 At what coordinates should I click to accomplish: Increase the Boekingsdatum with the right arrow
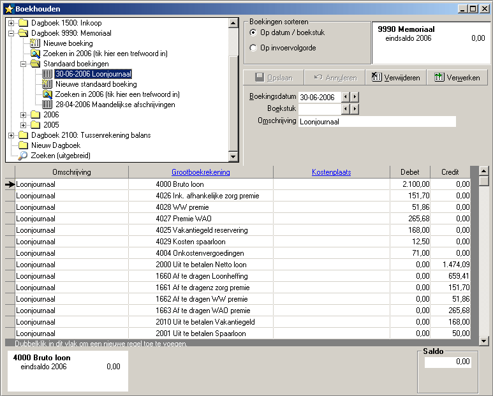click(355, 97)
